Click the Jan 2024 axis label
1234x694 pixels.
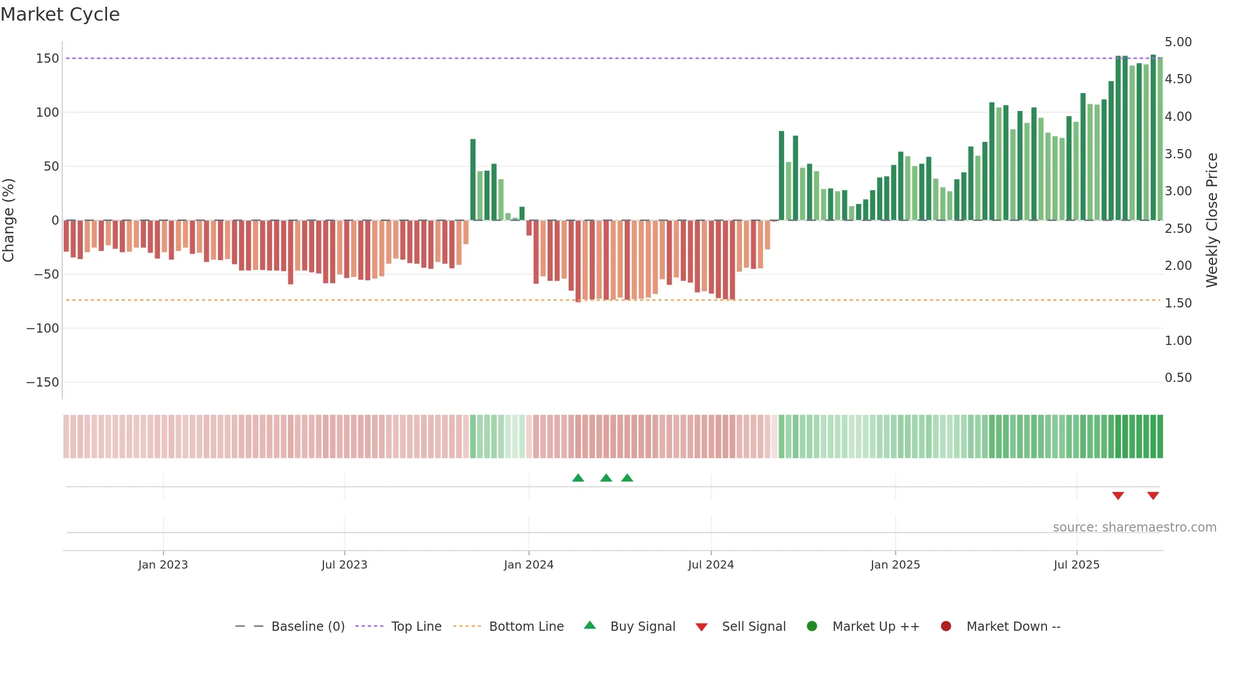(x=529, y=565)
